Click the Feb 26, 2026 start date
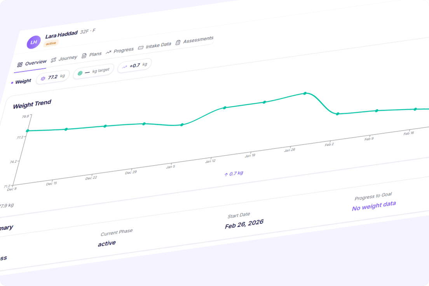 point(244,224)
